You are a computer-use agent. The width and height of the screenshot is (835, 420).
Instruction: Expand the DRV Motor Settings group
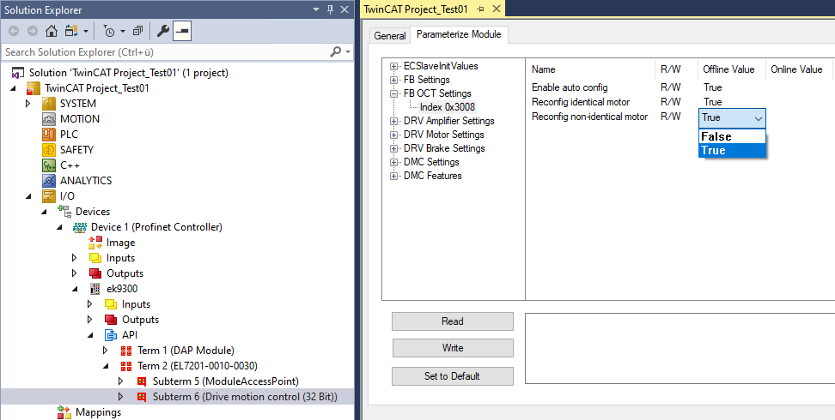pyautogui.click(x=393, y=135)
